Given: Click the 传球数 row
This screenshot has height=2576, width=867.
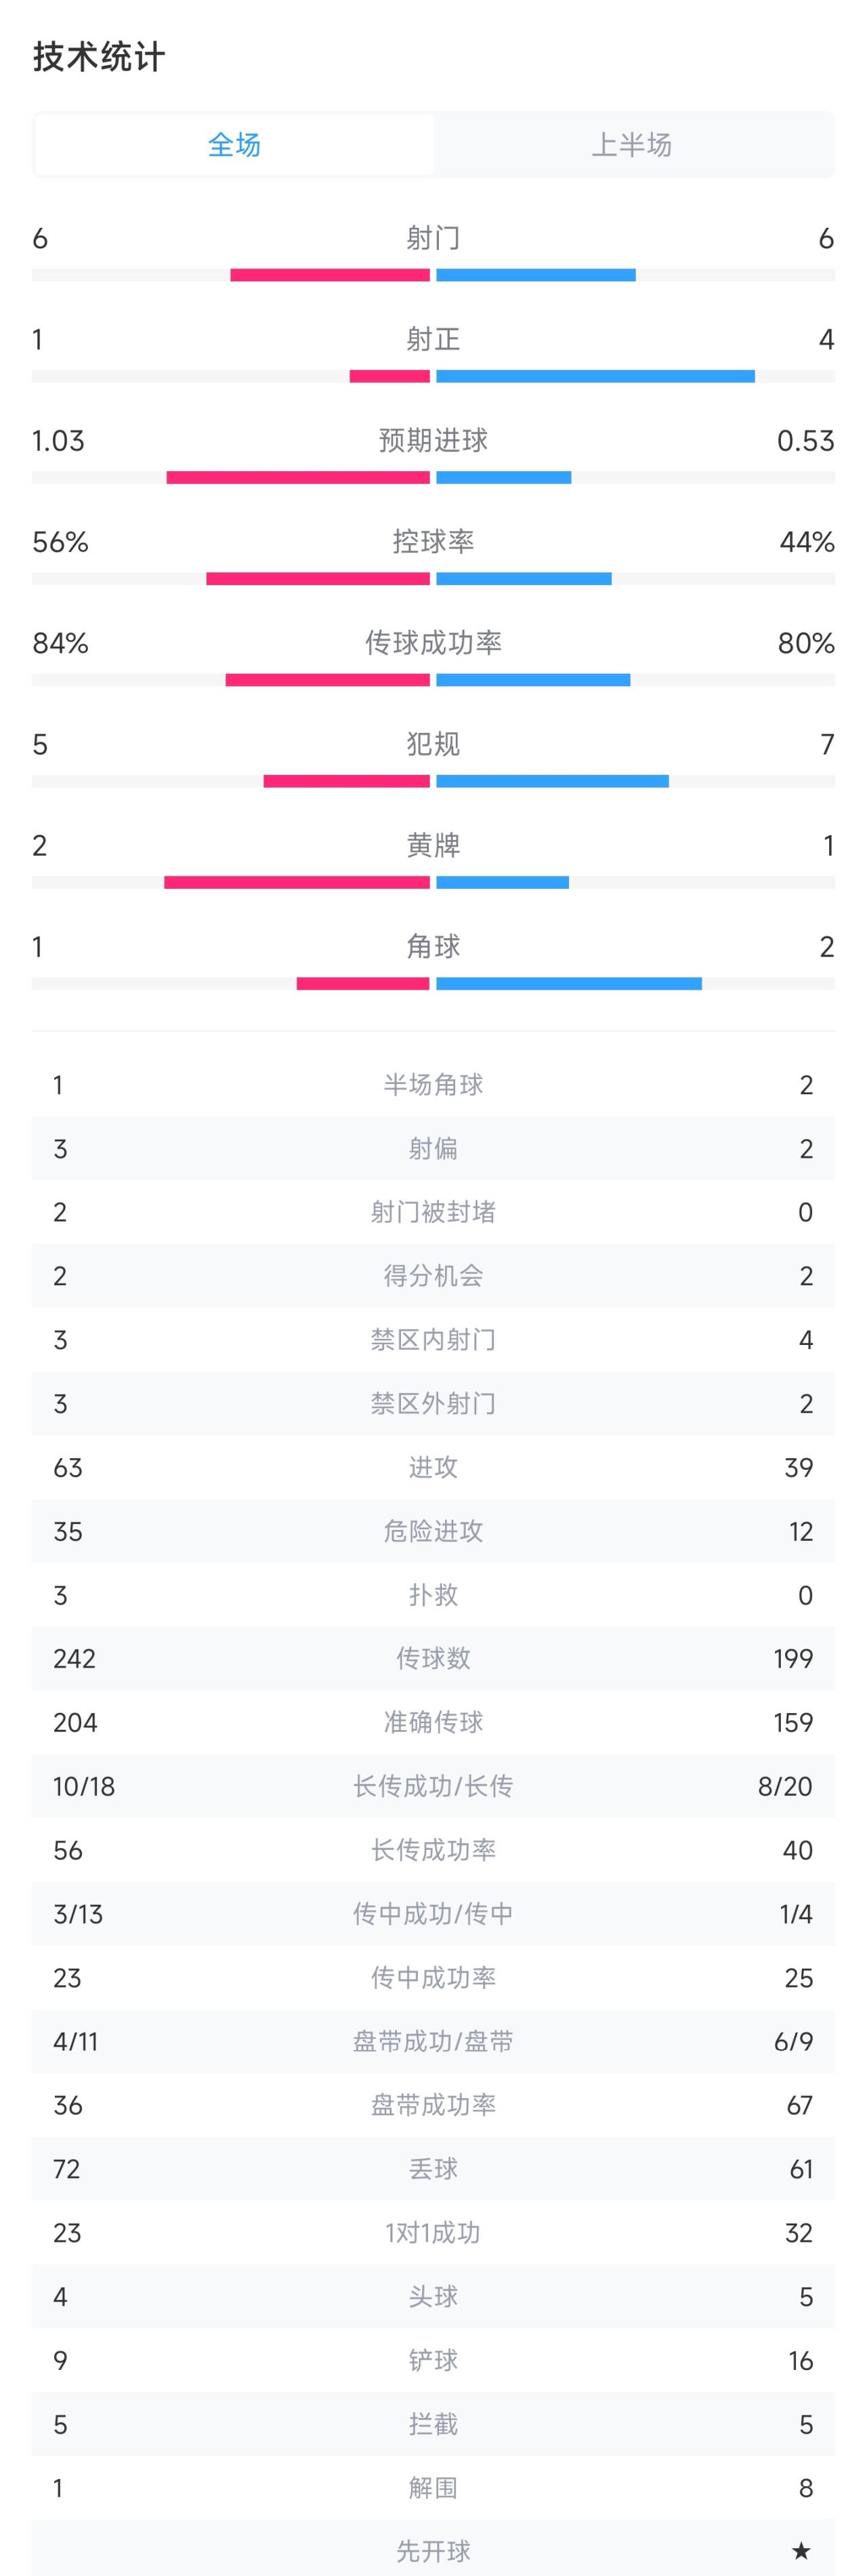Looking at the screenshot, I should pos(433,1659).
